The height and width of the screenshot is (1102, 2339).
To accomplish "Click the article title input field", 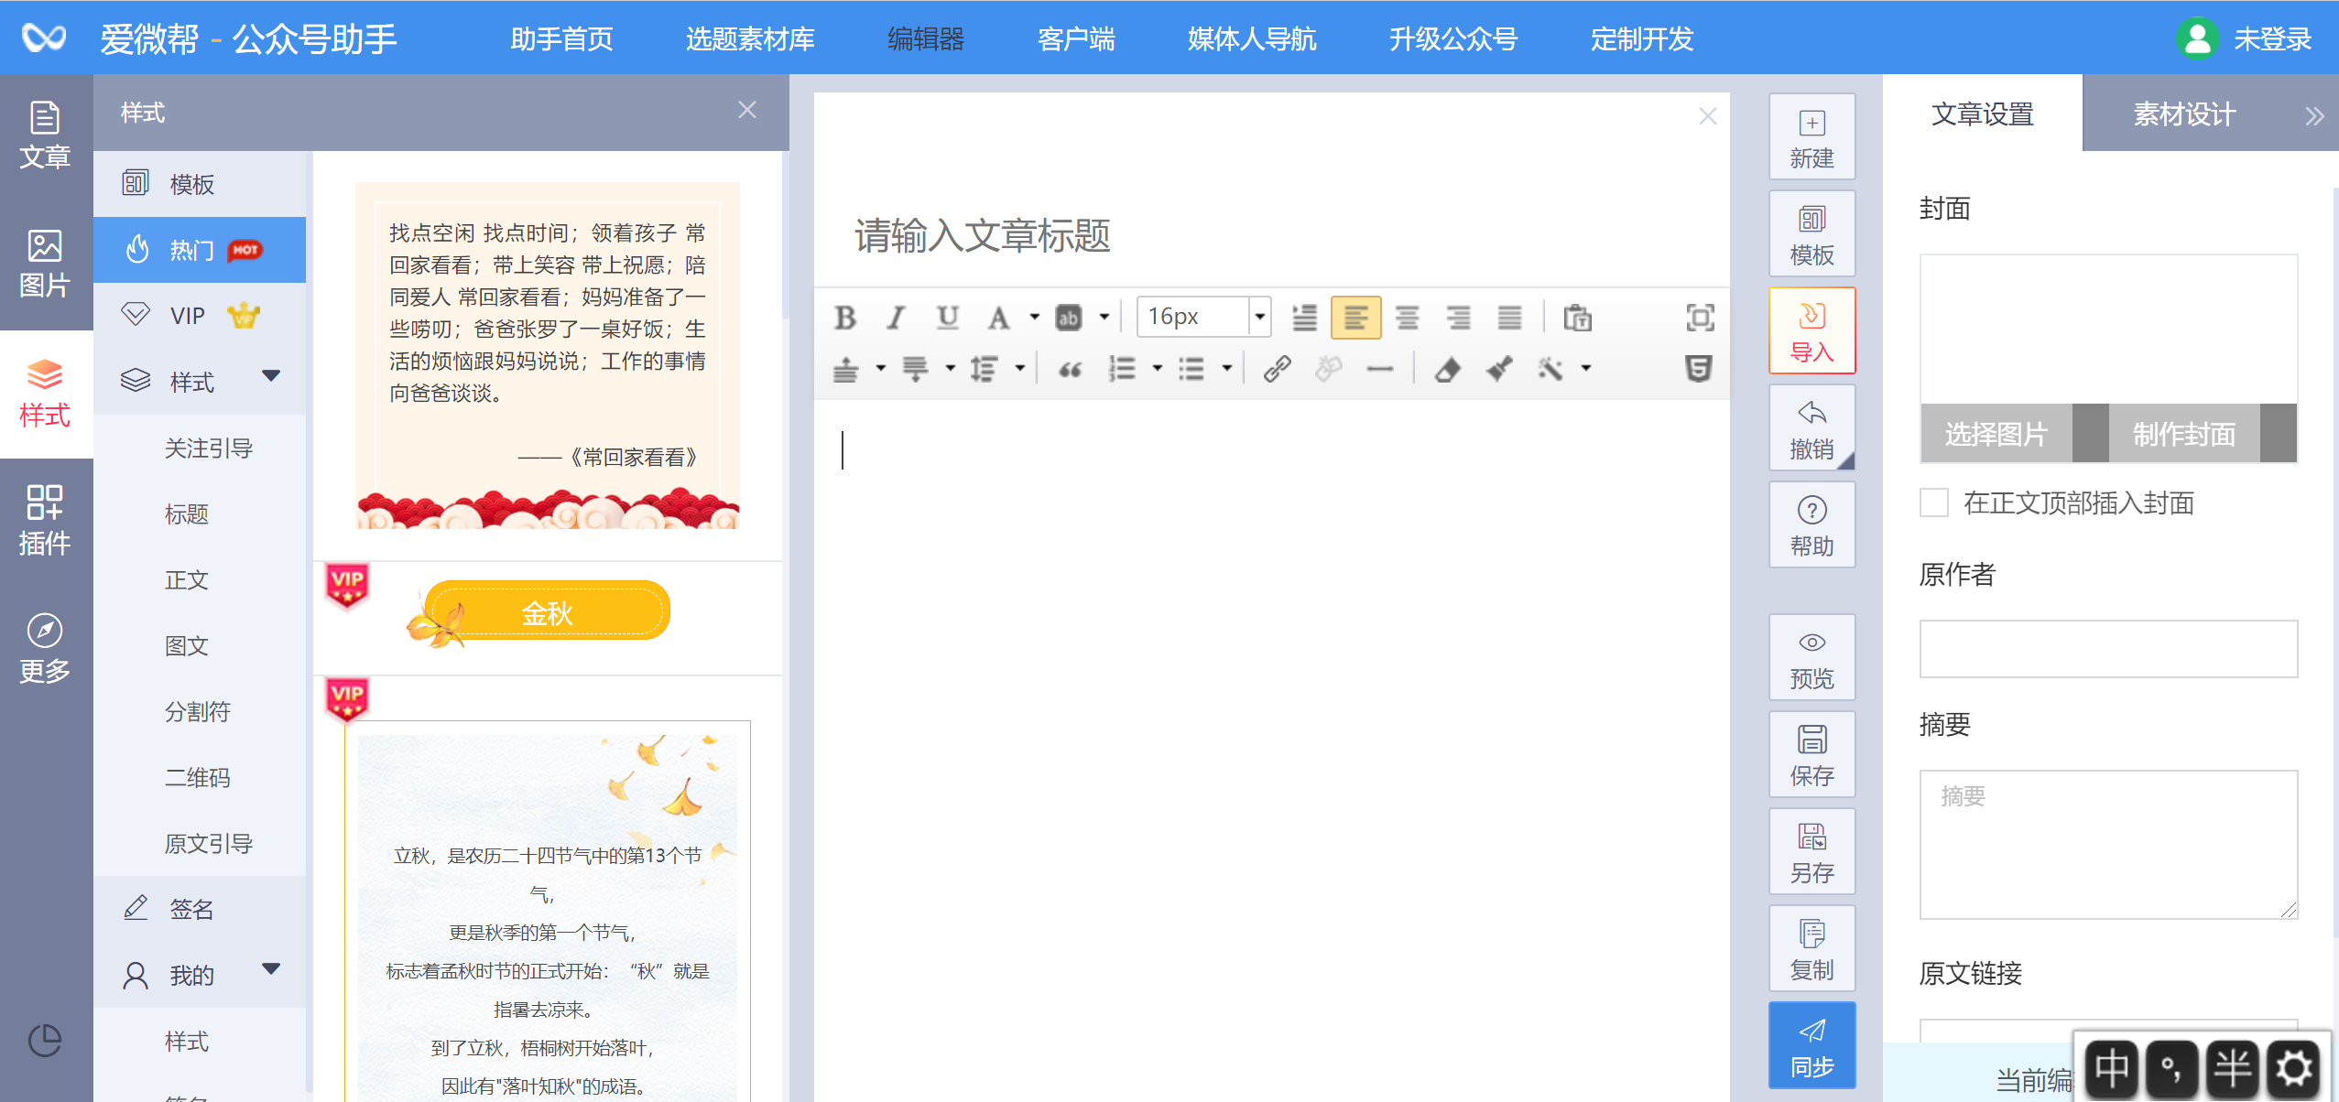I will (1271, 235).
